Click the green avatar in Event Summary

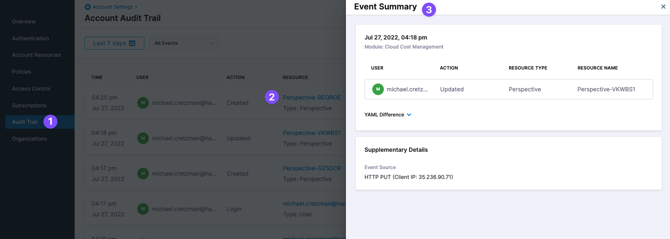378,89
